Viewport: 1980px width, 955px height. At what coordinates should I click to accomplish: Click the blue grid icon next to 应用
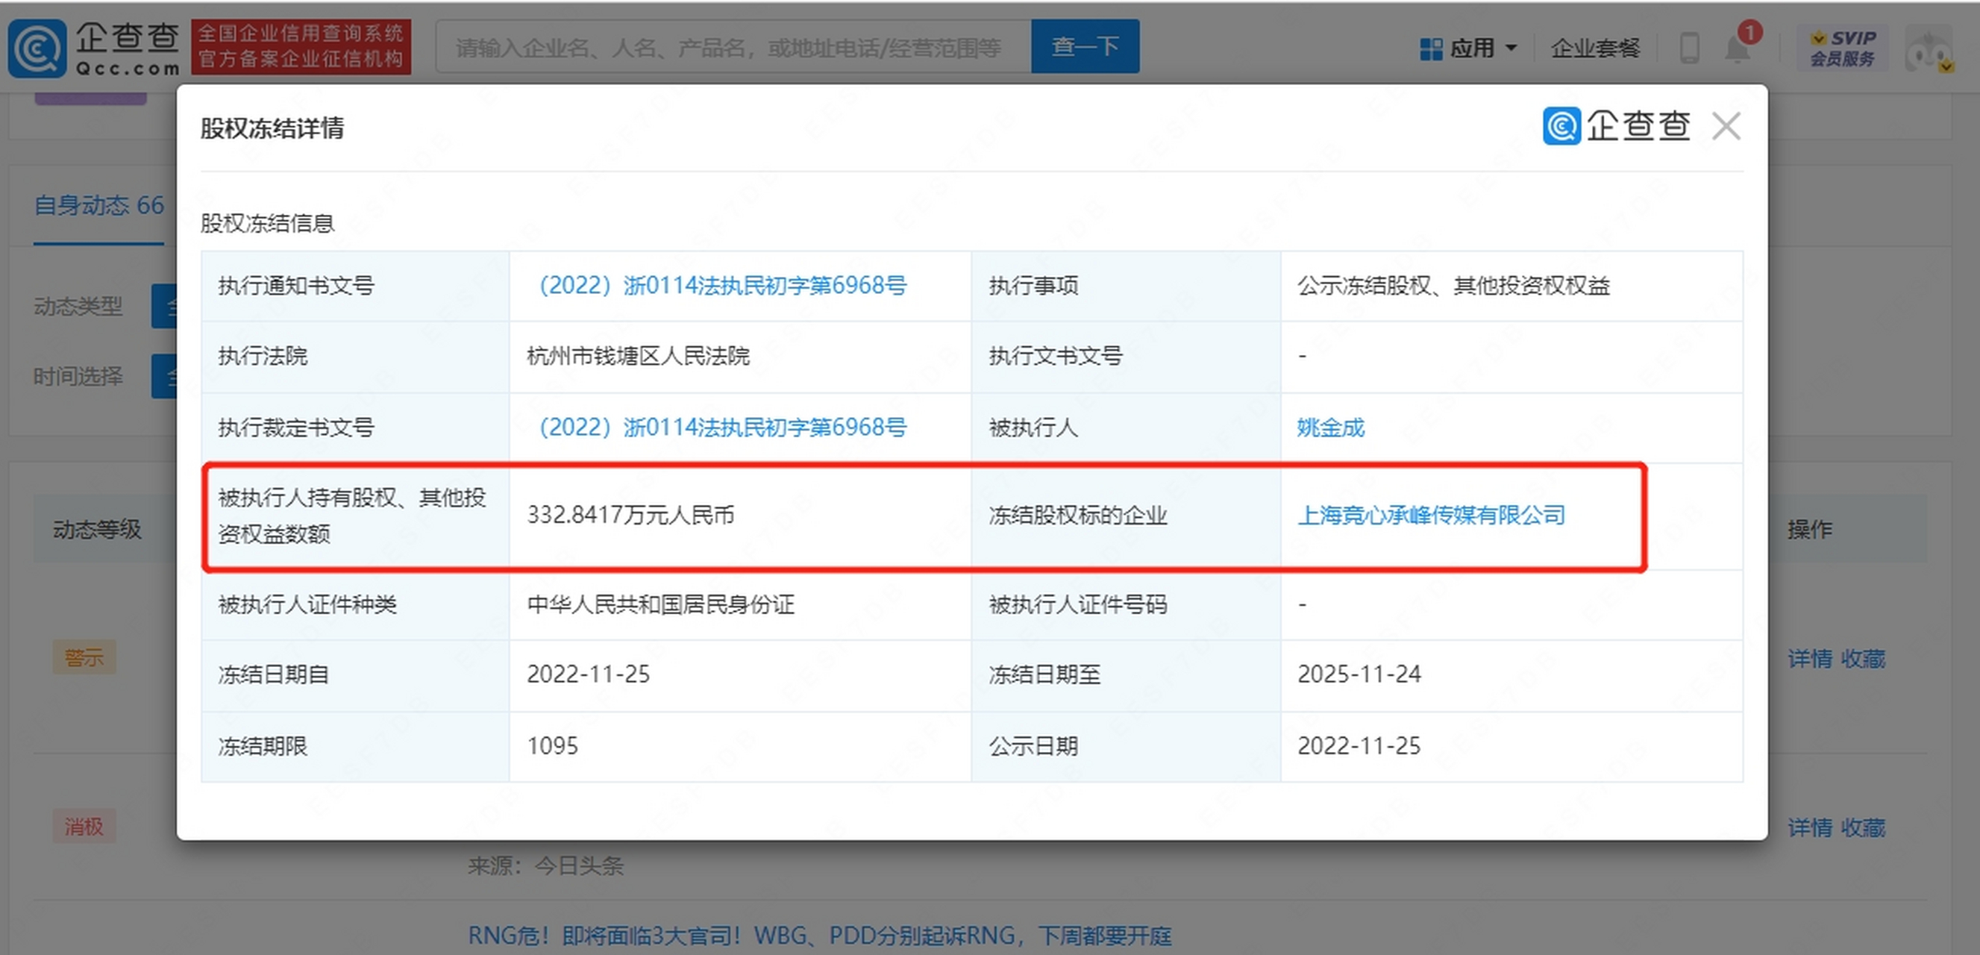1431,48
